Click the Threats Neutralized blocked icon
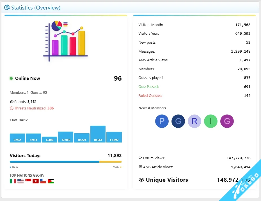 click(x=12, y=108)
